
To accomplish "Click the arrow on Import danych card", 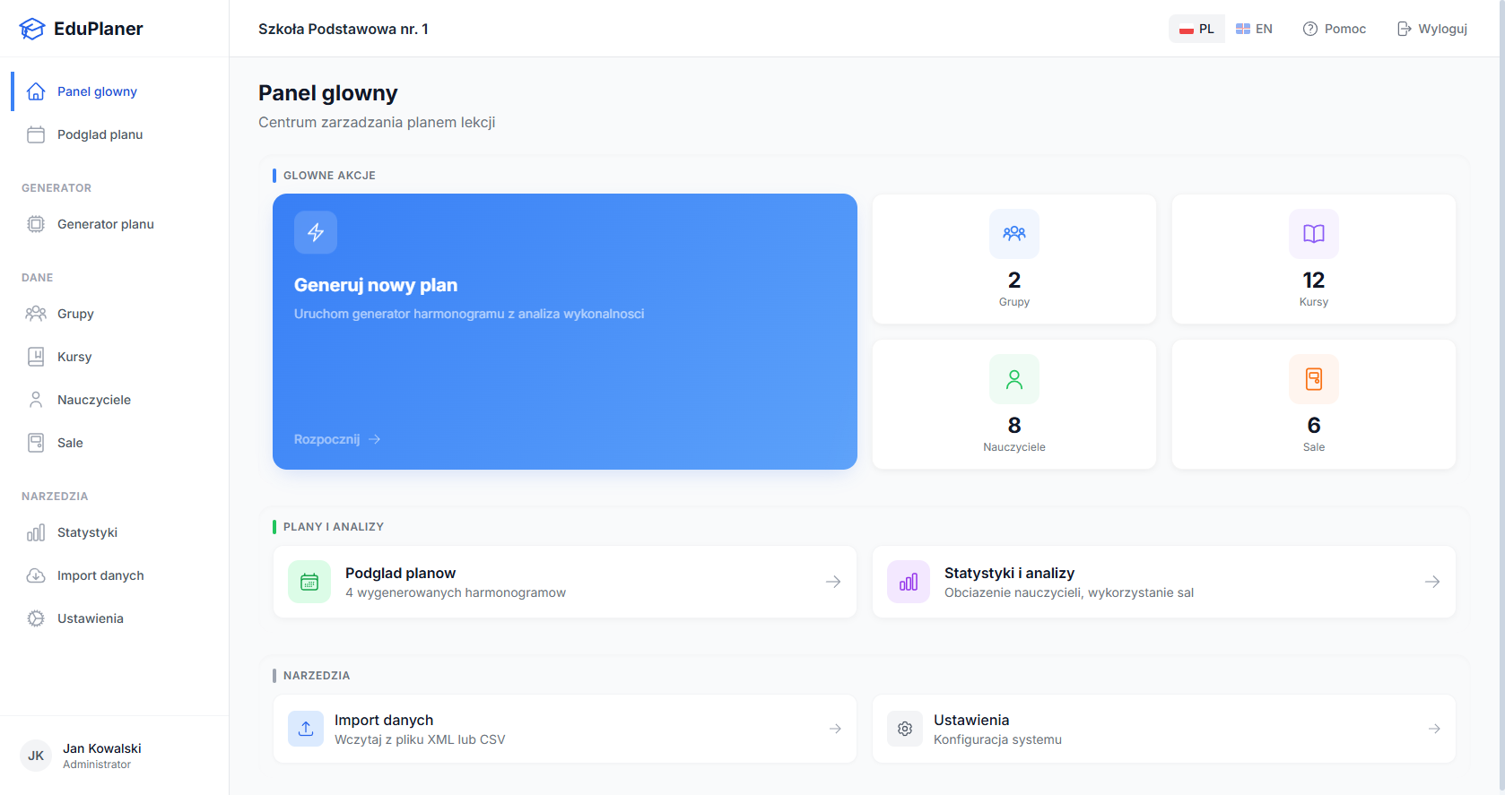I will [x=835, y=729].
